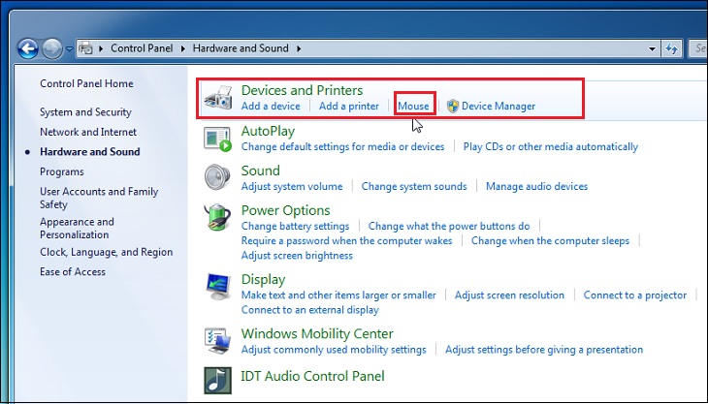Click Play CDs or other media automatically

point(551,146)
